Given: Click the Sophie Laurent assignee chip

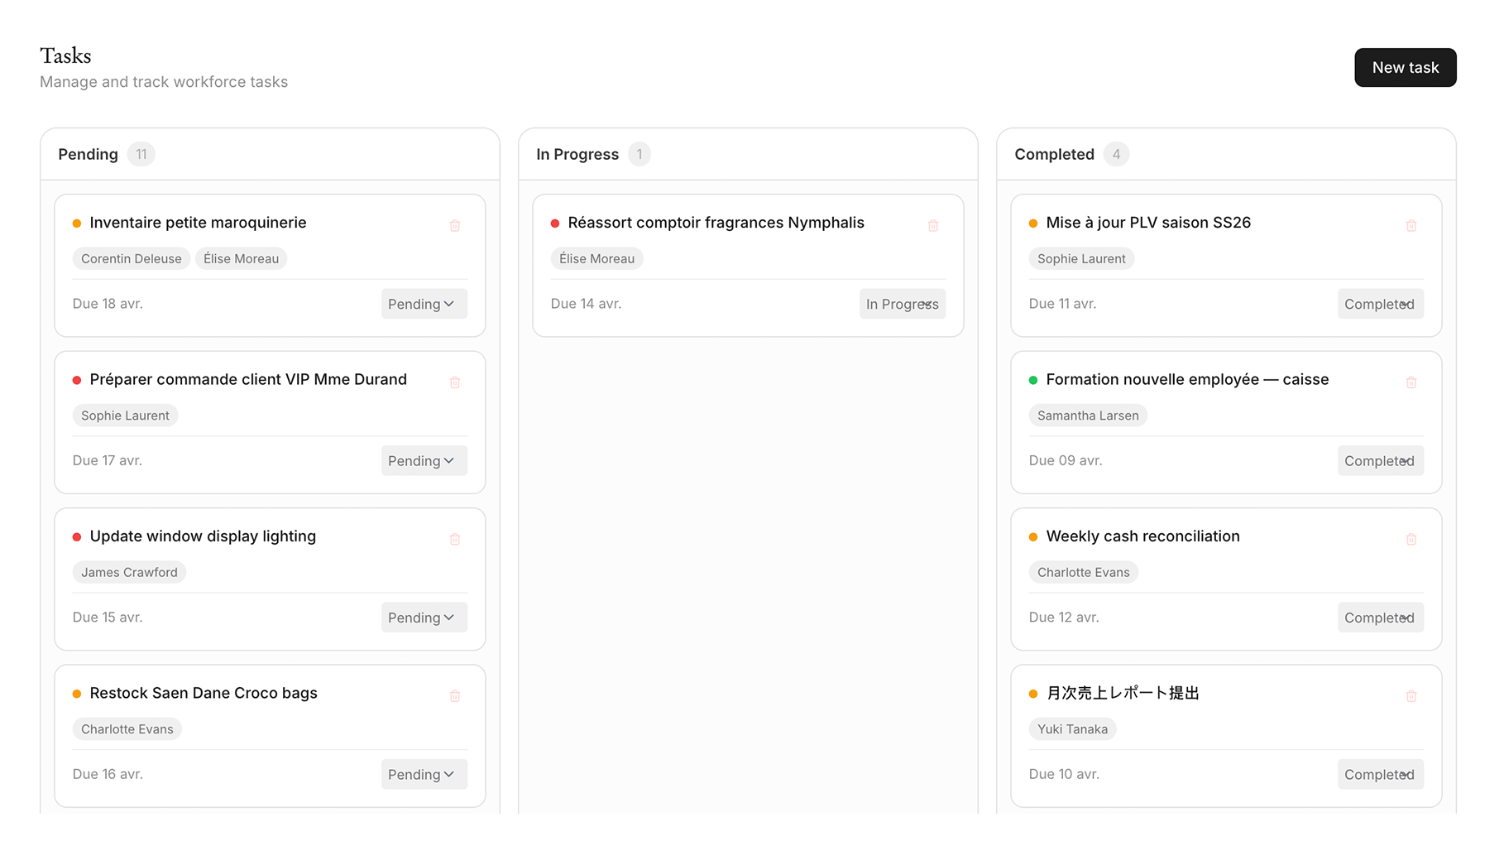Looking at the screenshot, I should tap(125, 415).
